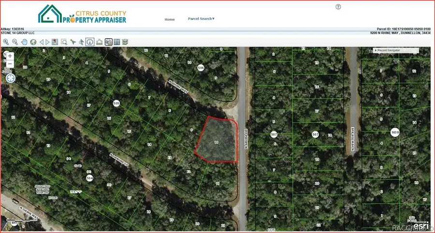Activate the pan hand tool
The width and height of the screenshot is (435, 233).
25,42
